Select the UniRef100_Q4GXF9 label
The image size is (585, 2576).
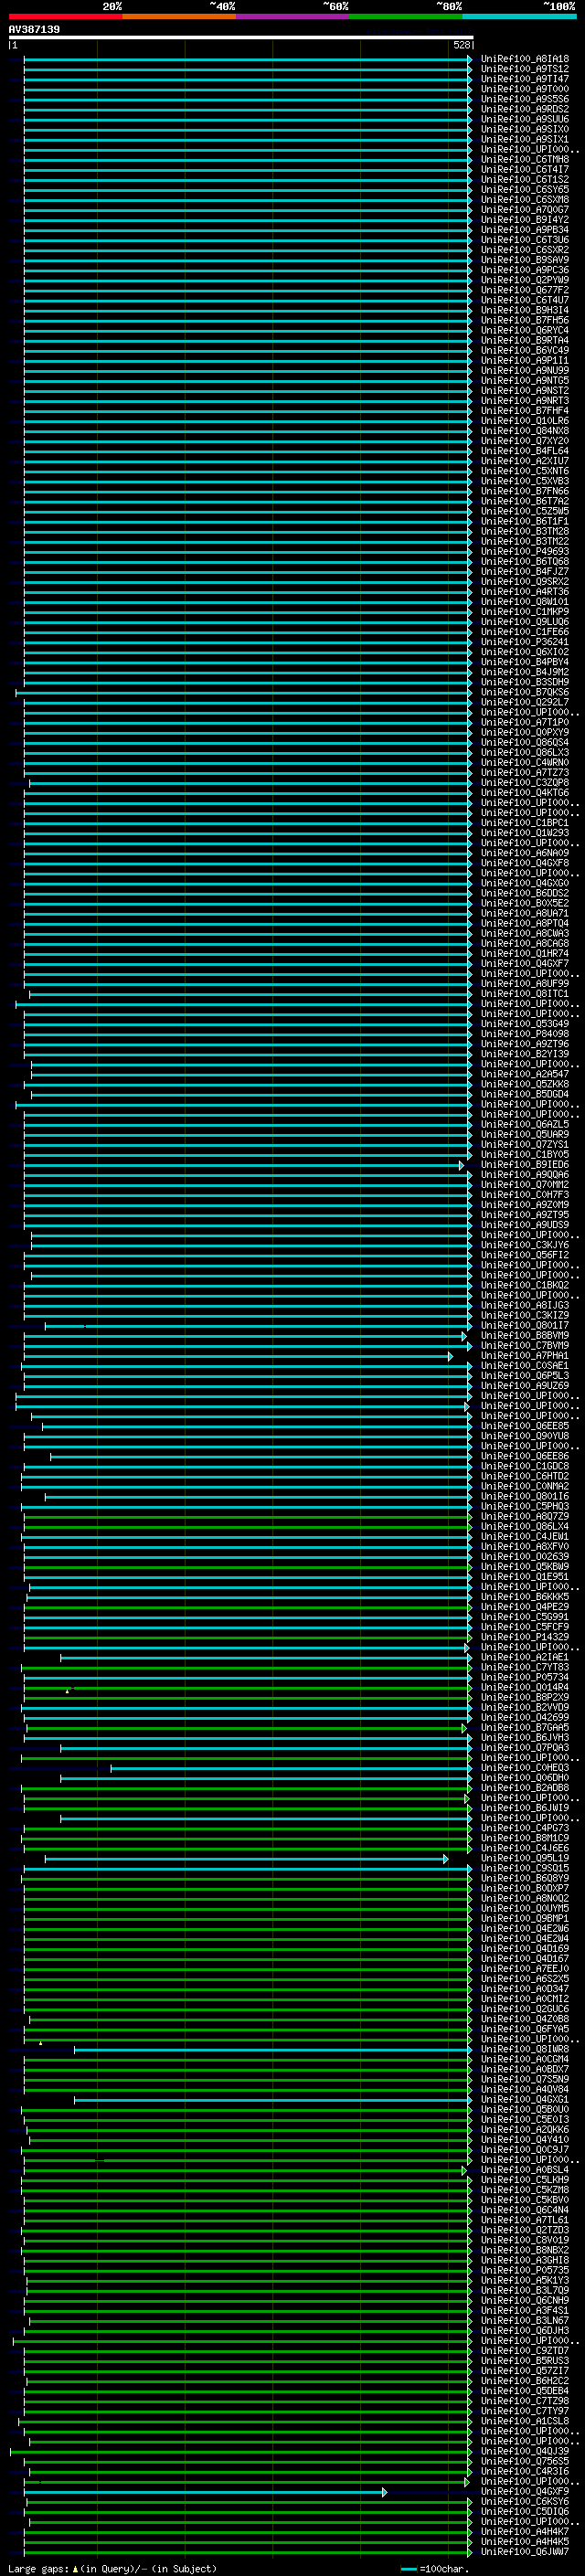coord(525,2492)
